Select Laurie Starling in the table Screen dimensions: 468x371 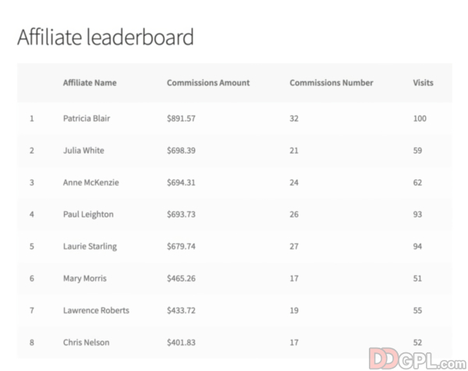point(90,246)
